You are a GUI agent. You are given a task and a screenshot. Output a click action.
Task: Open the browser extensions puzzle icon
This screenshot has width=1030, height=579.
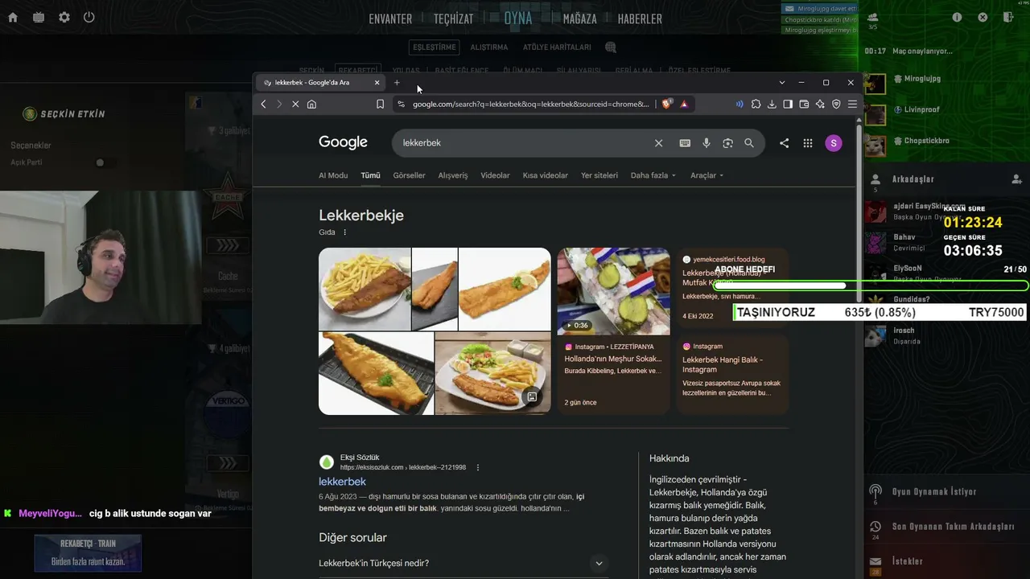click(x=756, y=104)
